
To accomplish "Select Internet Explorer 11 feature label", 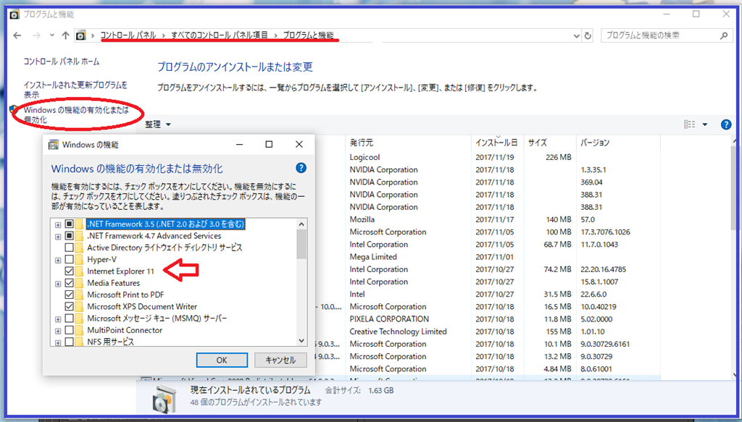I will coord(121,271).
